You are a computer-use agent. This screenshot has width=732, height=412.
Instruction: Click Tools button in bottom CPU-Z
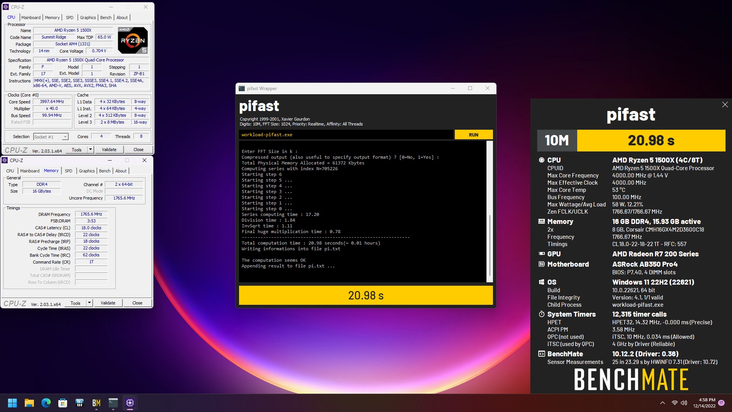pyautogui.click(x=75, y=303)
